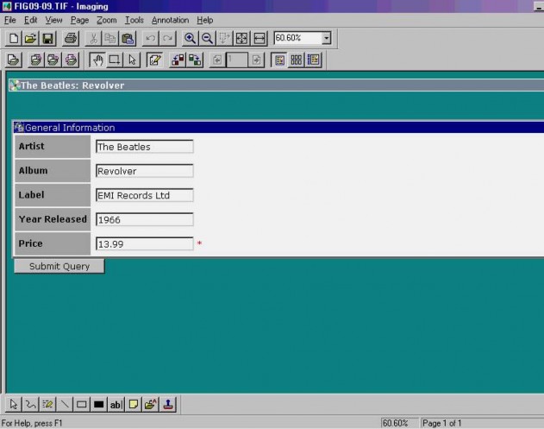Open the Annotation menu
Viewport: 544px width, 429px height.
(170, 20)
